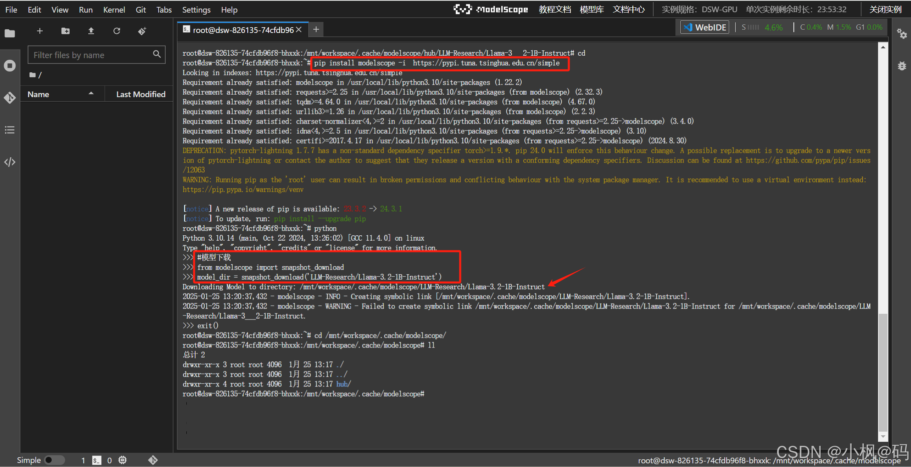Add a new tab with the plus button
The height and width of the screenshot is (467, 911).
point(316,29)
